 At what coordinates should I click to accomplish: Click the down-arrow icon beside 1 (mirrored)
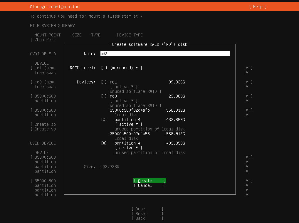137,68
